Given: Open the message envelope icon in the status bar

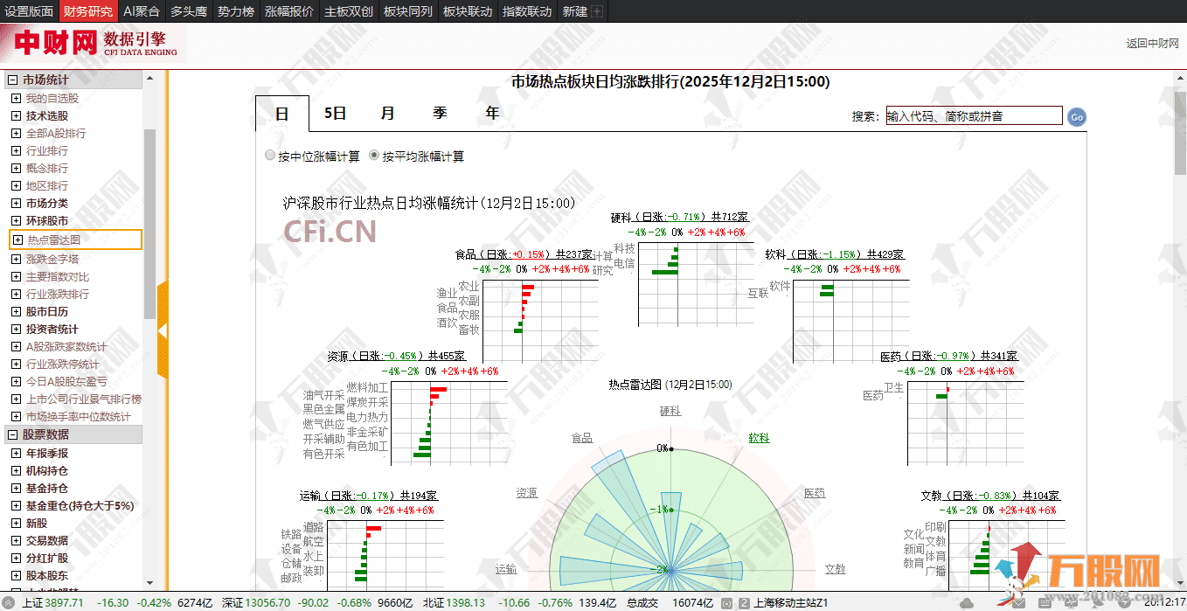Looking at the screenshot, I should pyautogui.click(x=1019, y=602).
